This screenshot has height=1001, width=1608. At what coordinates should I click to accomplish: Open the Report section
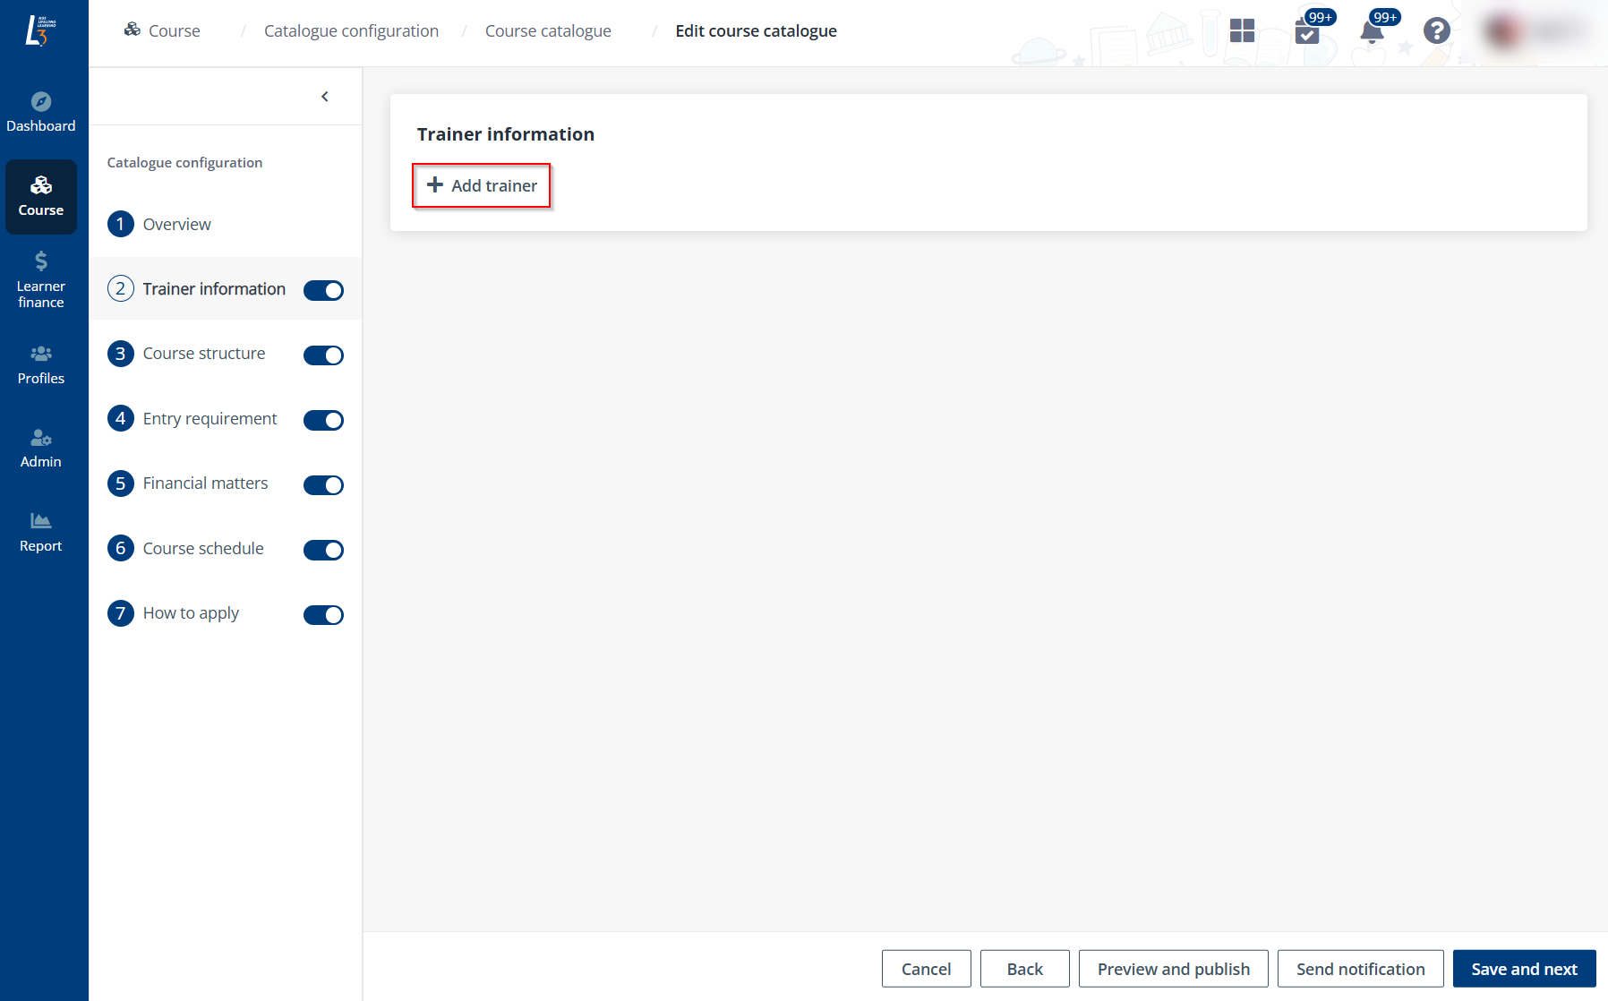(41, 532)
